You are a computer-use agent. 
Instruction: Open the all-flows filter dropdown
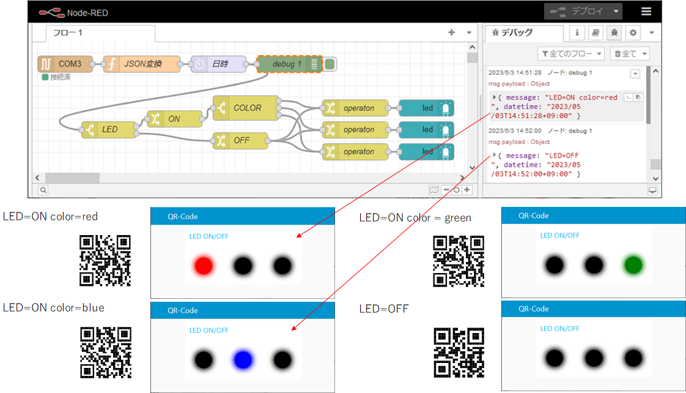571,54
